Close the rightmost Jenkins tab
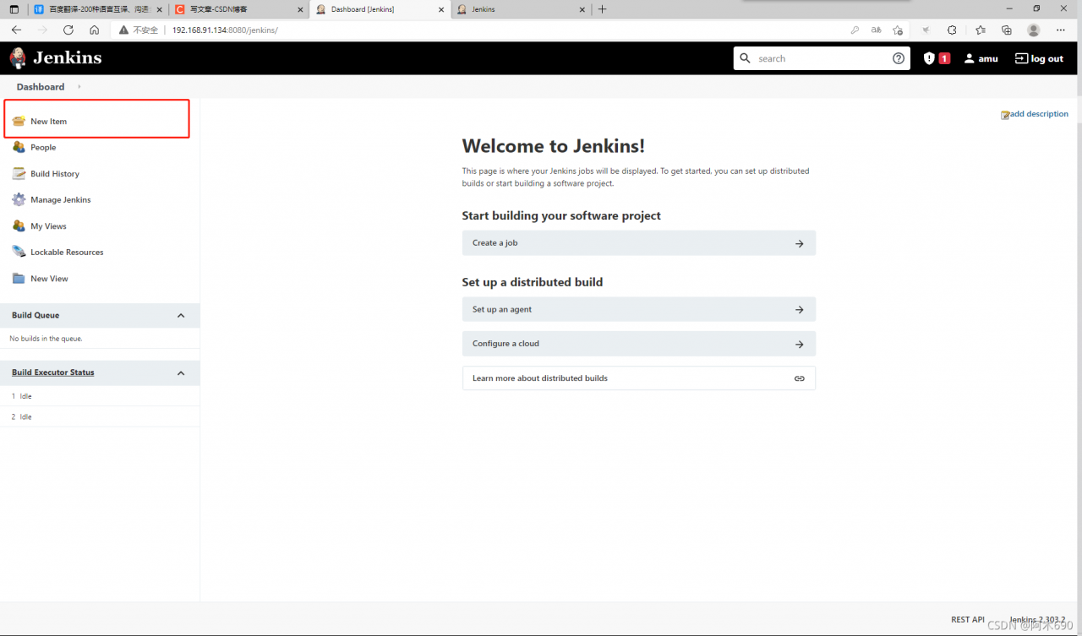This screenshot has height=636, width=1082. click(x=582, y=9)
